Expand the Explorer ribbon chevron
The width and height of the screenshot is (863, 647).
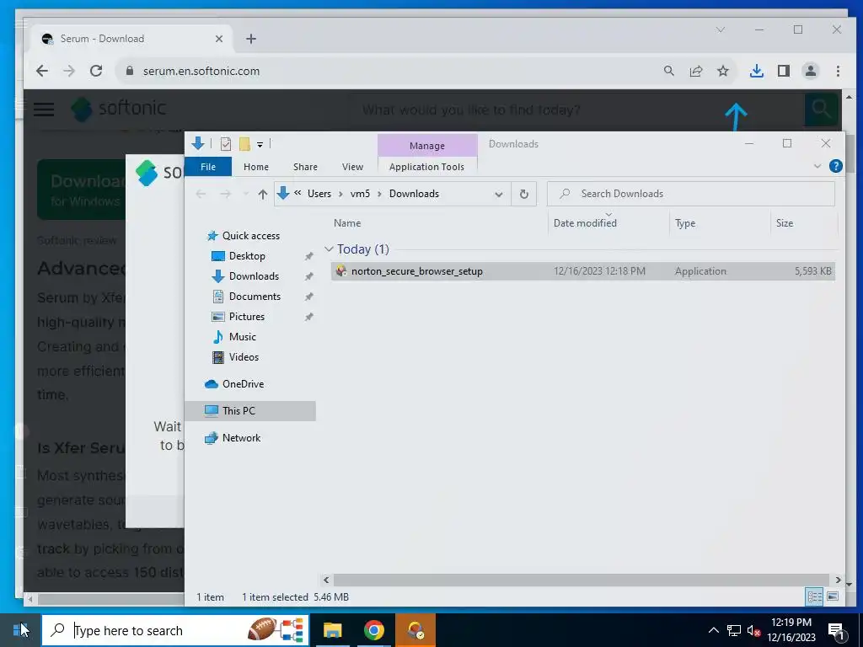[817, 166]
